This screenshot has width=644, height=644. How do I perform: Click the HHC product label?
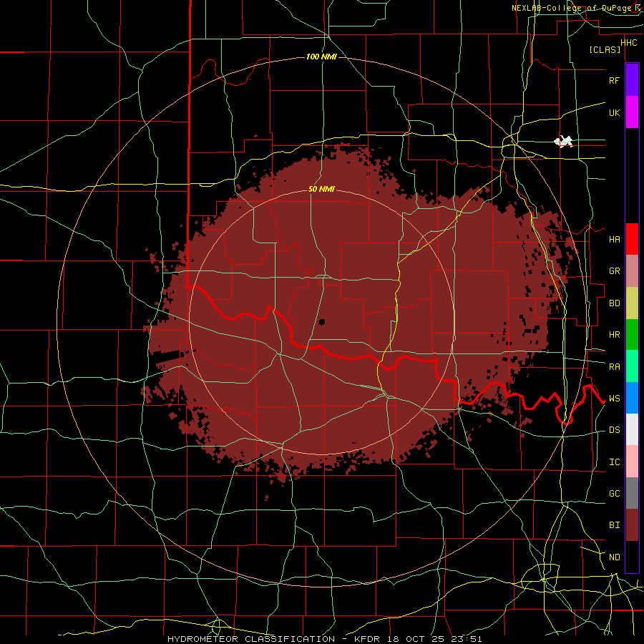(x=628, y=43)
